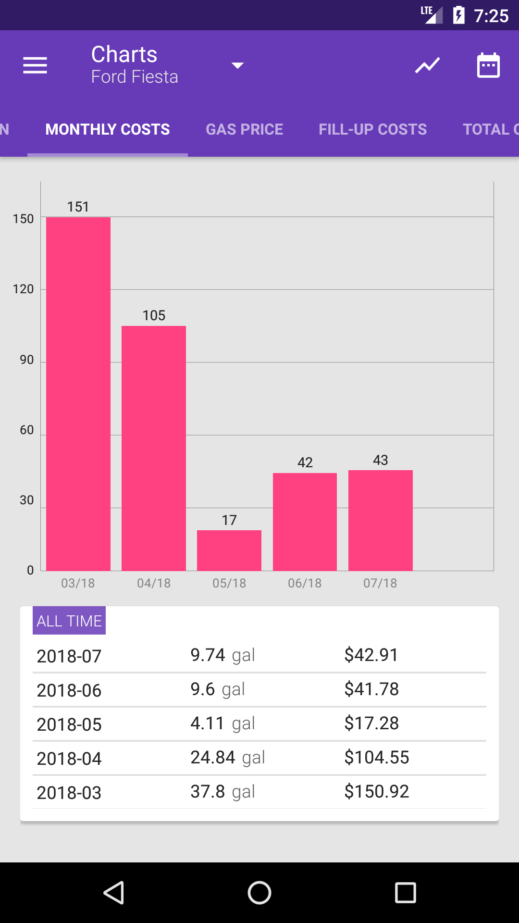Select the 2018-03 row with 37.8 gal
This screenshot has width=519, height=923.
(259, 792)
